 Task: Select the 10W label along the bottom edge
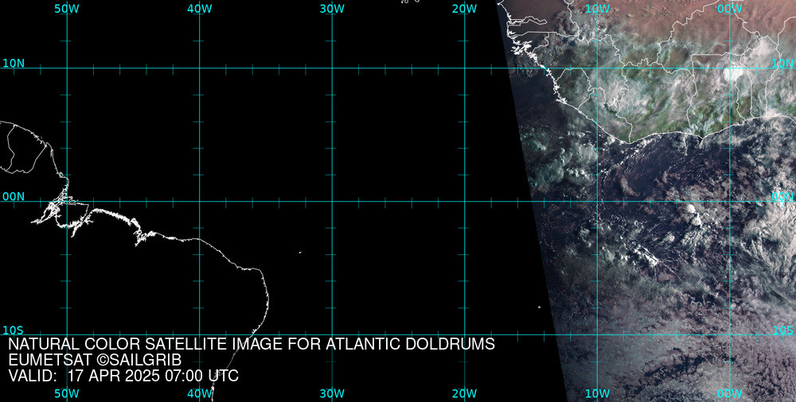pos(598,394)
